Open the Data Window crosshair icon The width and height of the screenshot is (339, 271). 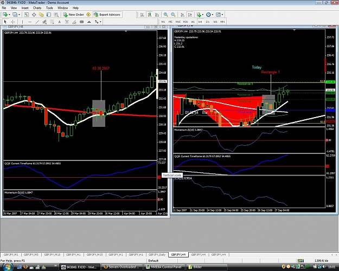point(34,15)
